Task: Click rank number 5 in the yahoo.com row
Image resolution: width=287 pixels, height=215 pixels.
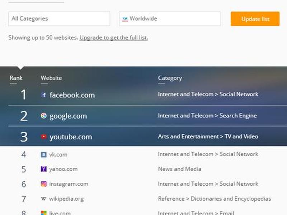Action: point(24,169)
